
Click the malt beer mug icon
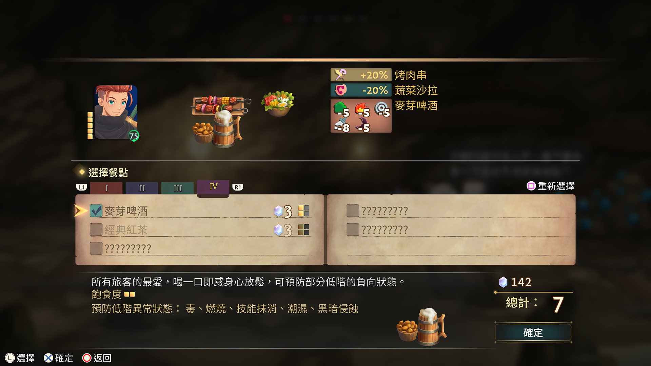coord(226,129)
